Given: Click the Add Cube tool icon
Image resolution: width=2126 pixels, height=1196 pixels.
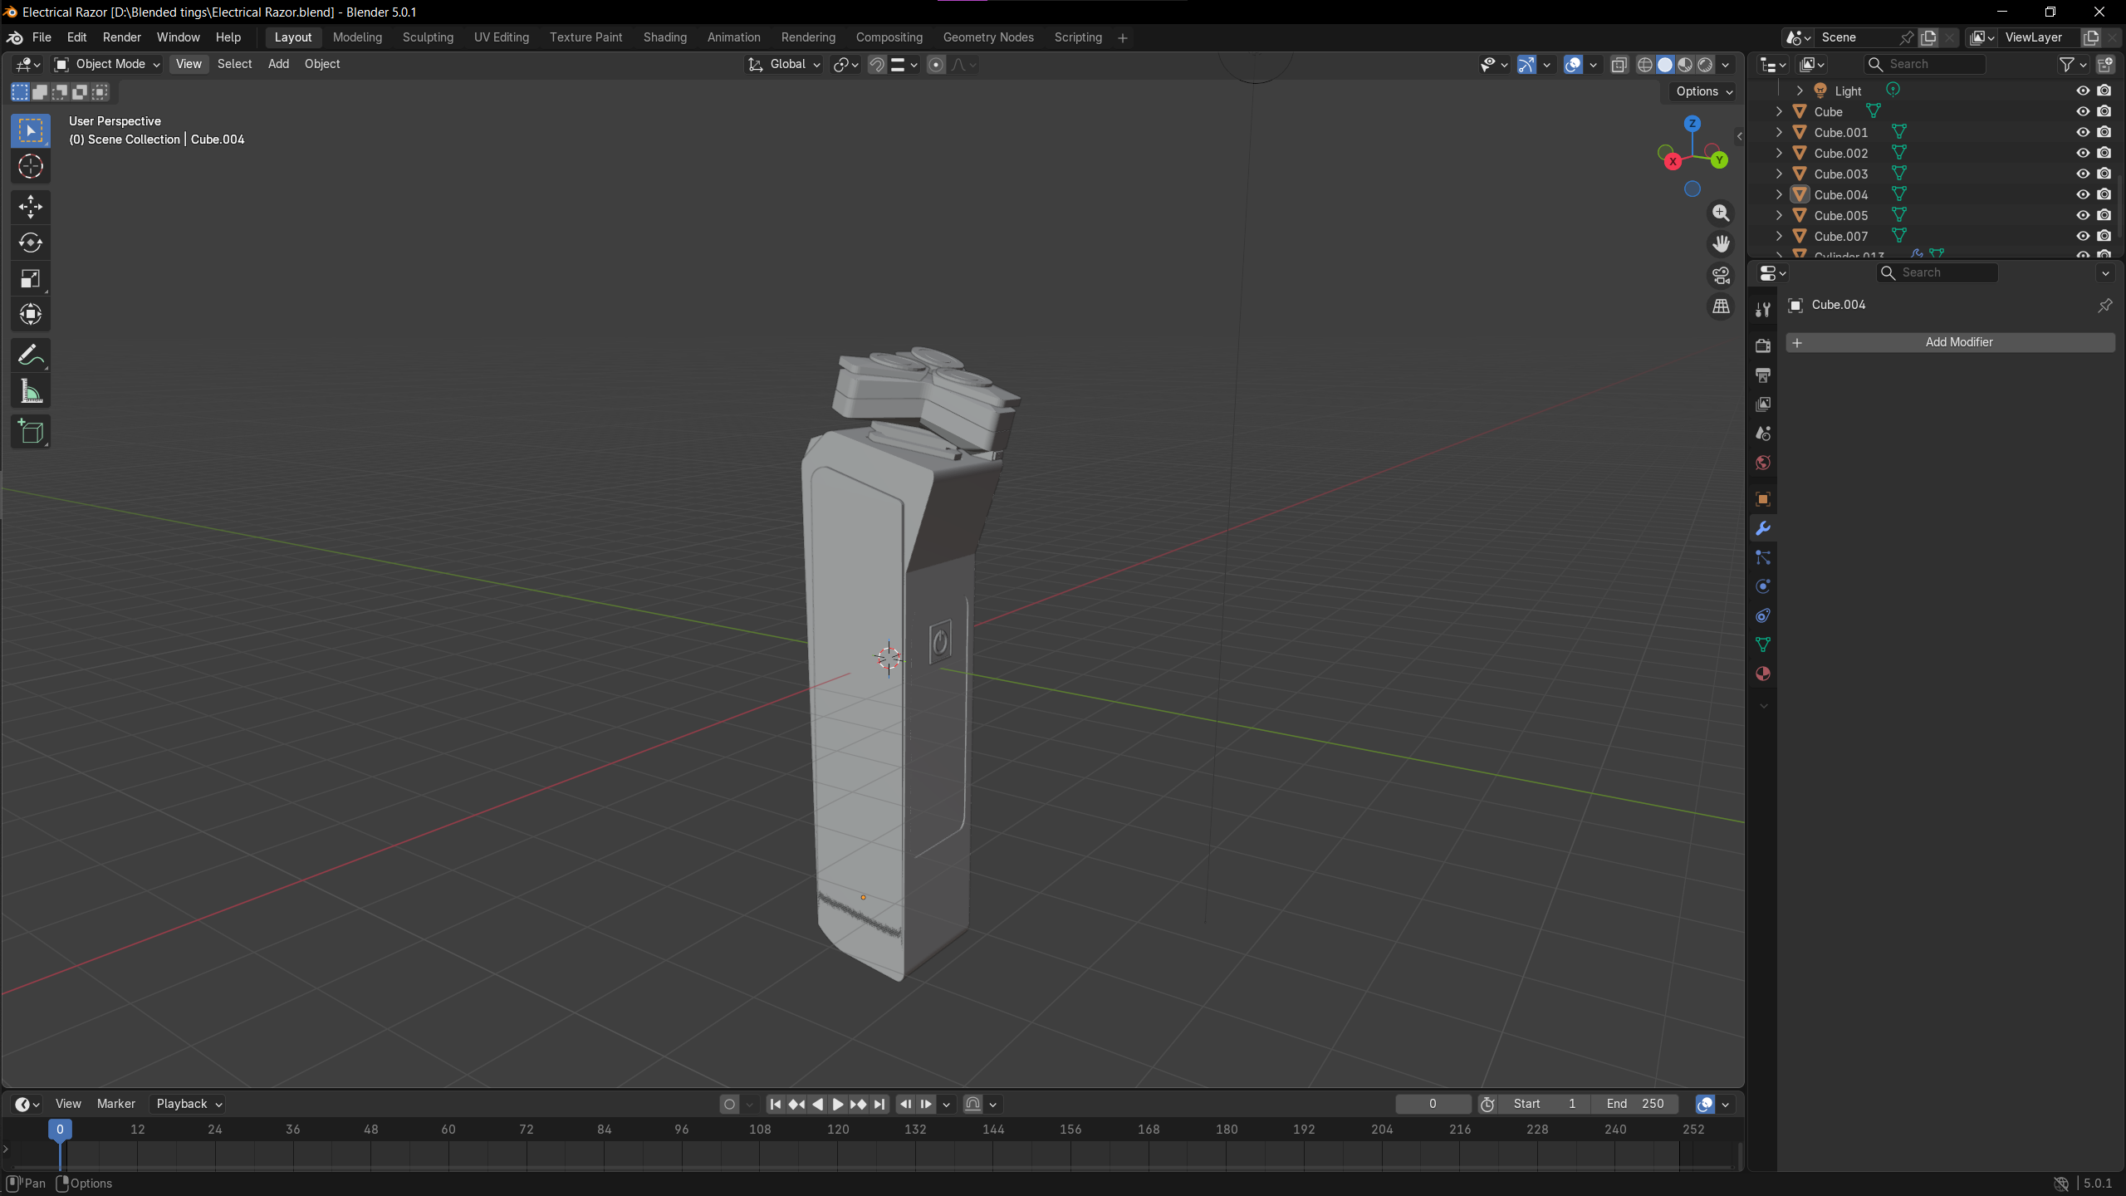Looking at the screenshot, I should (31, 432).
